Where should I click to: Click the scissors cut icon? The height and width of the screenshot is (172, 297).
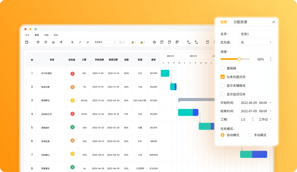[x=53, y=42]
